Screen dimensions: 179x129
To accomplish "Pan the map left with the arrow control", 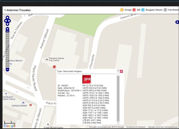I will click(x=4, y=21).
